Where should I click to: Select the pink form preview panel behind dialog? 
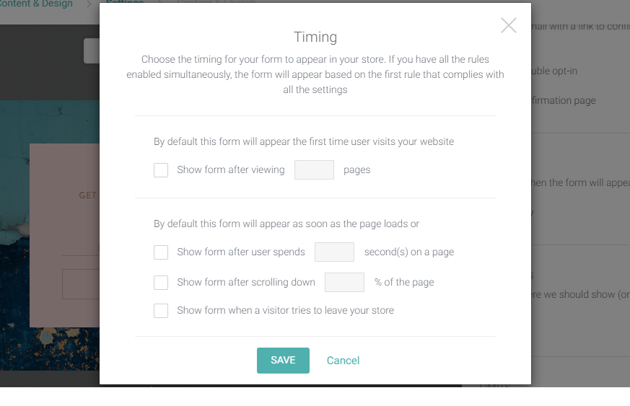[64, 235]
